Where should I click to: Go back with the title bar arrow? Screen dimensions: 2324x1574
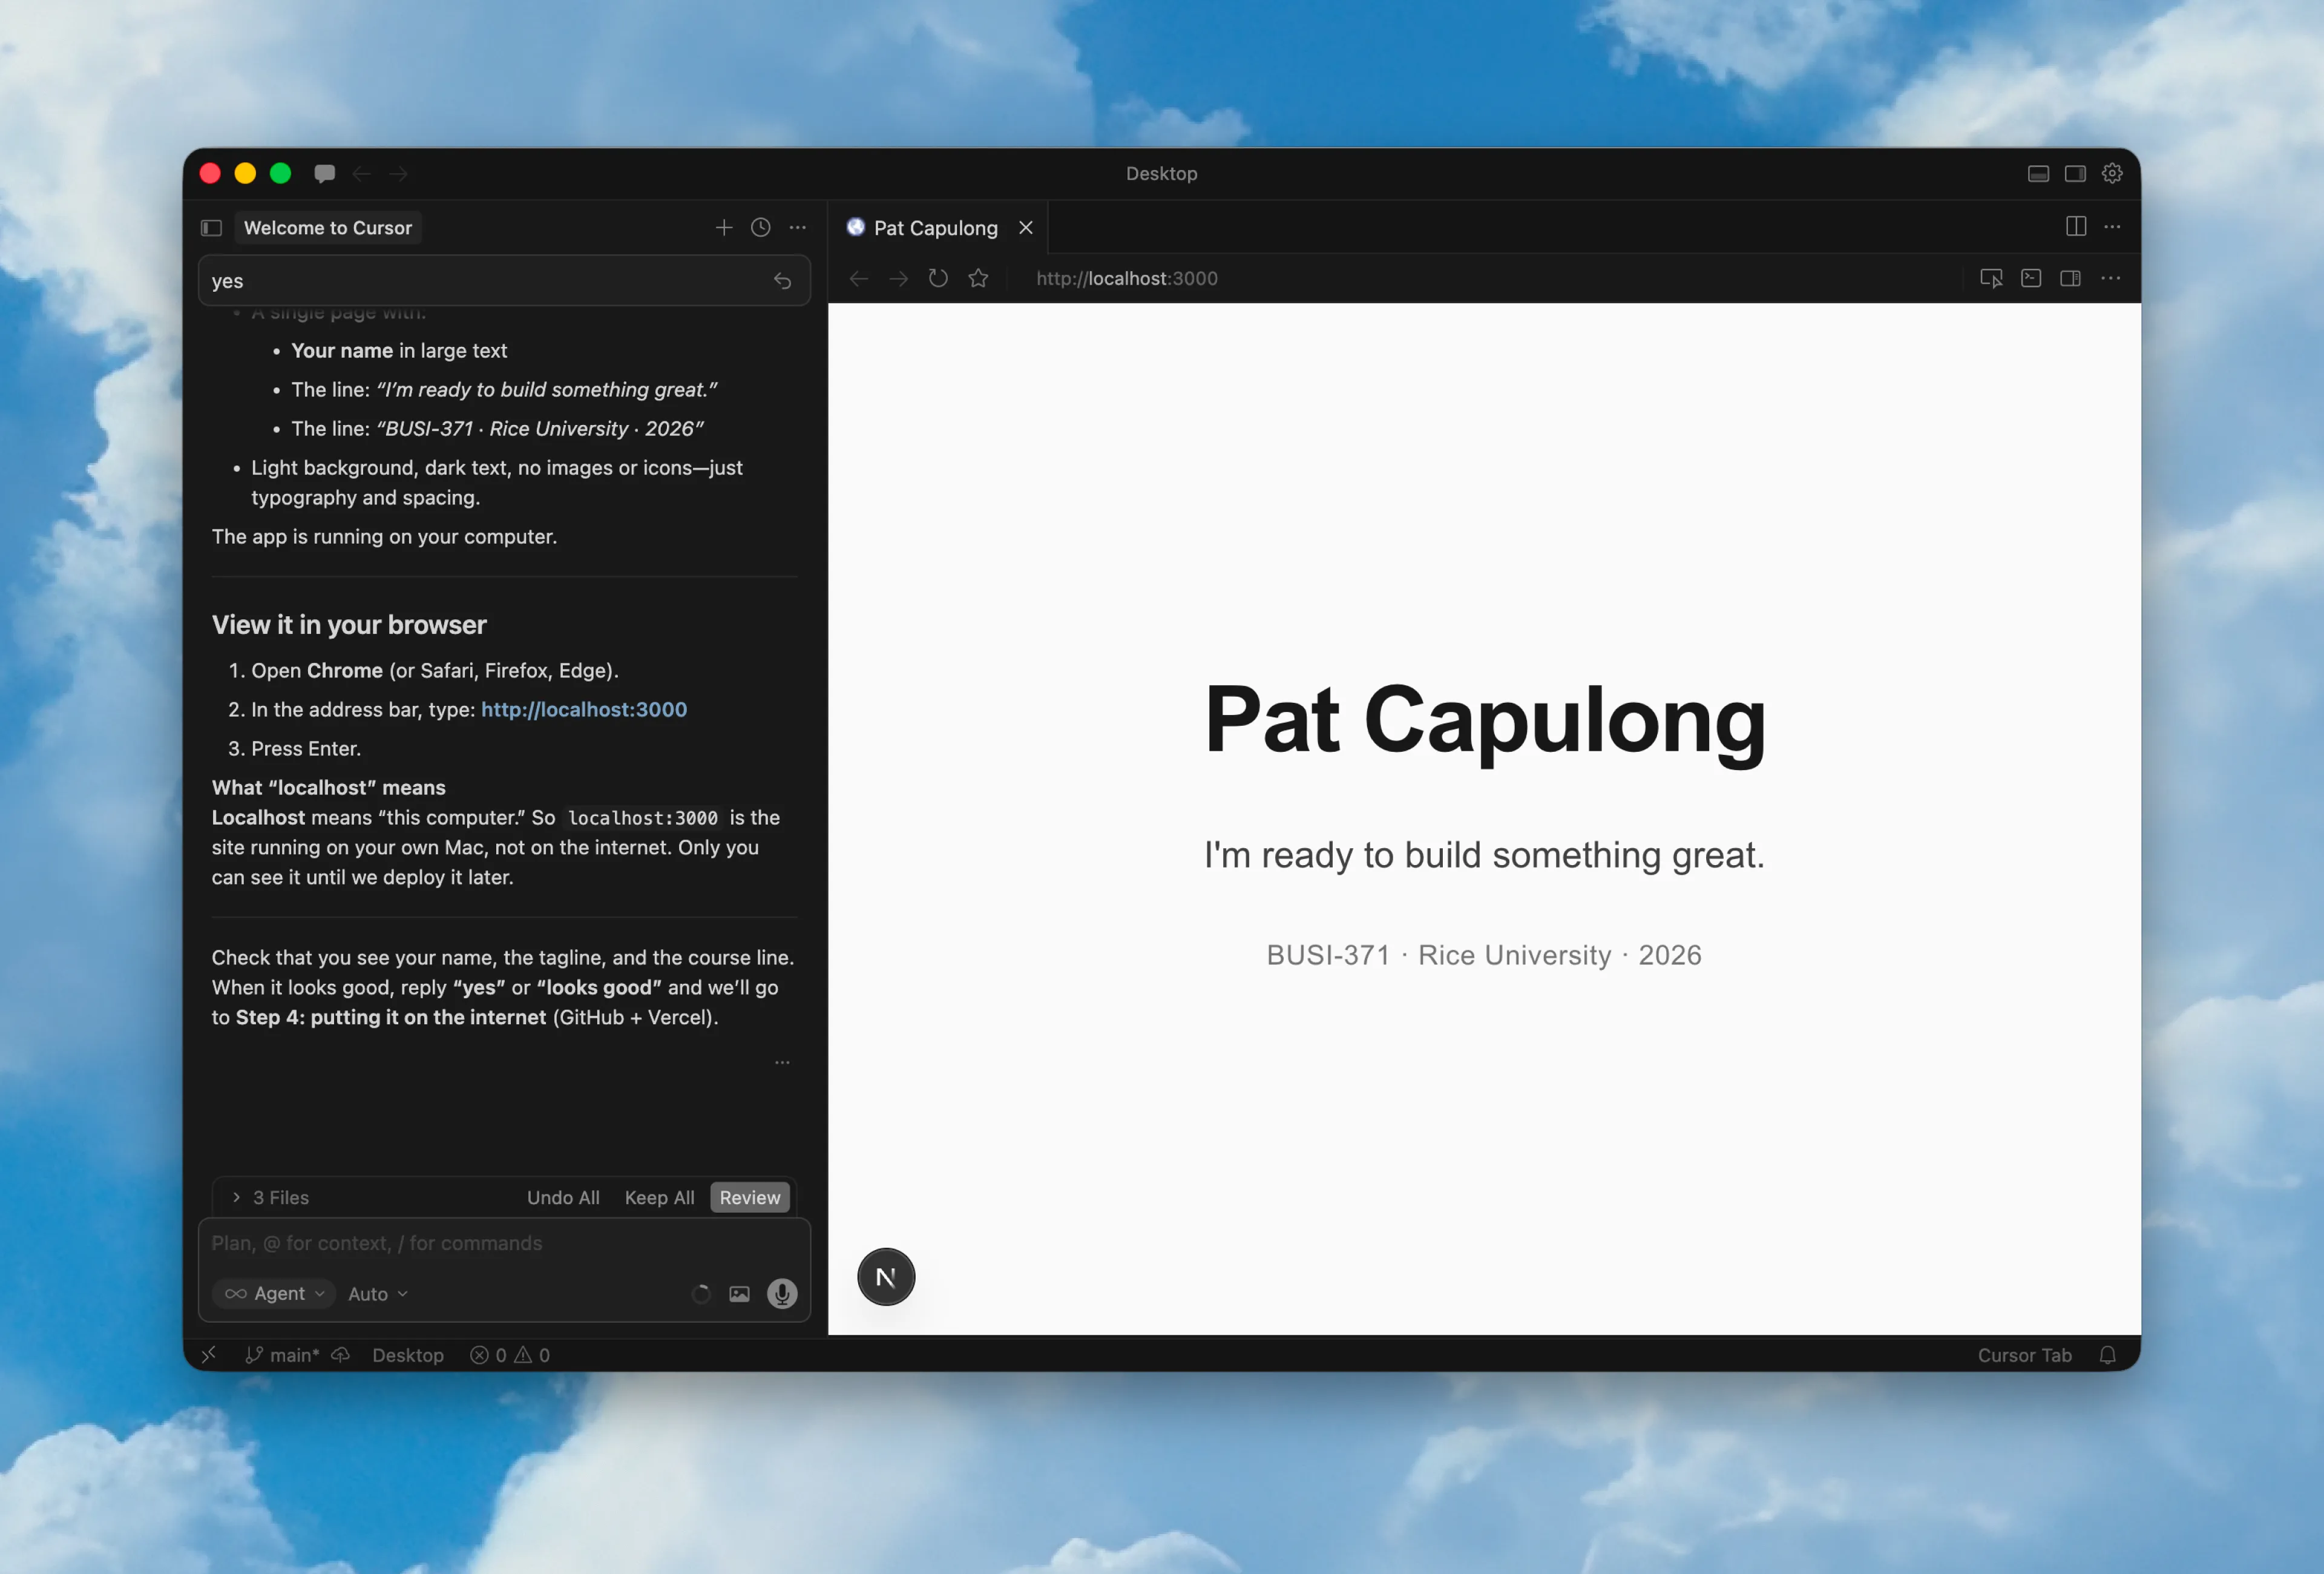click(362, 174)
